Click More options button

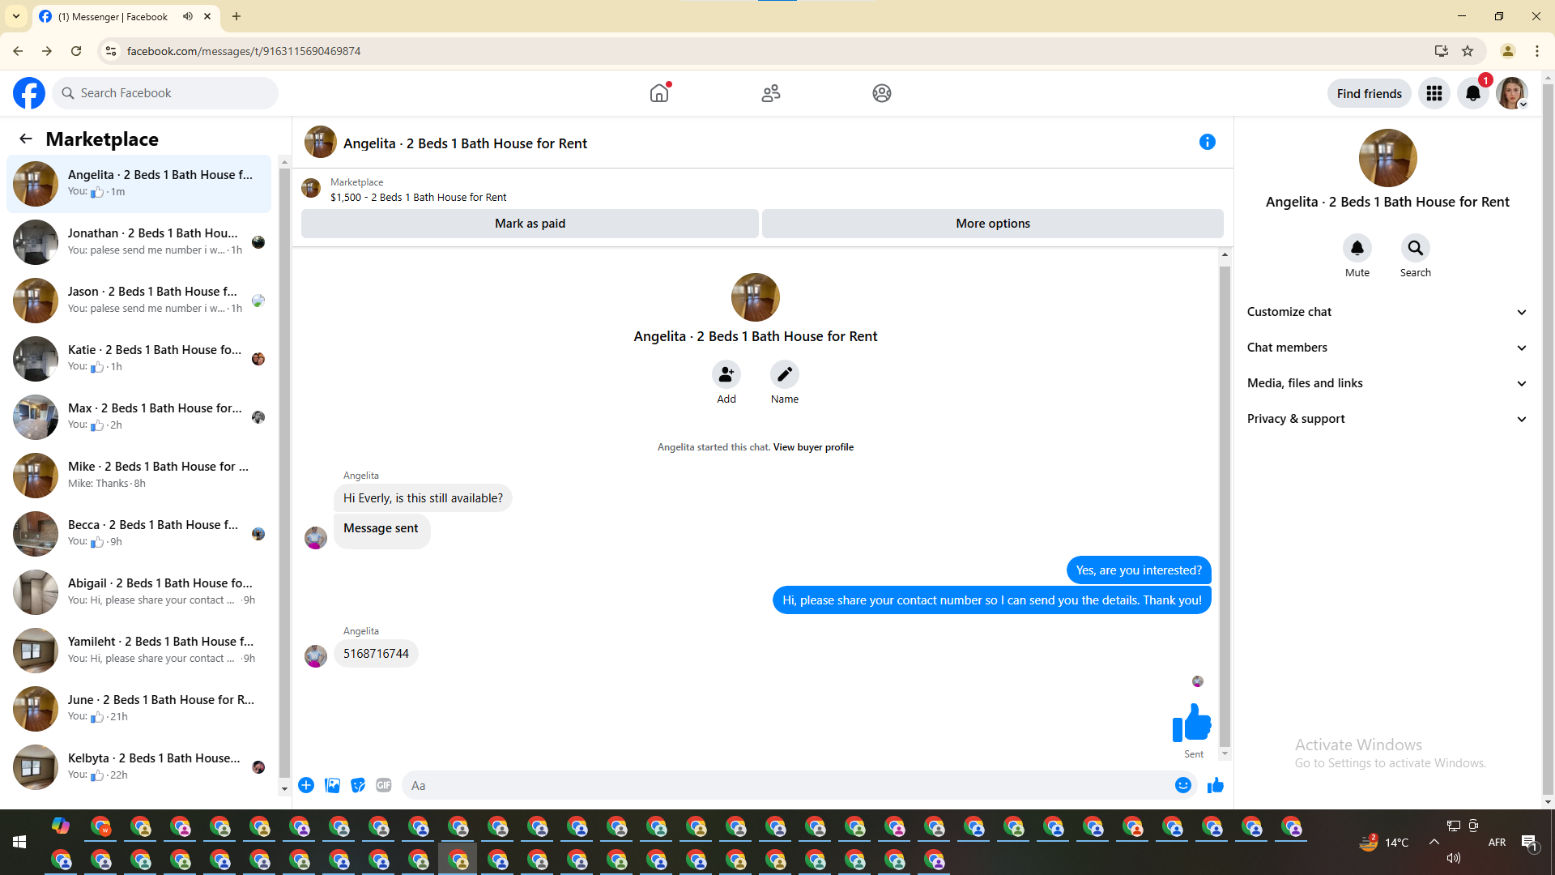tap(993, 224)
